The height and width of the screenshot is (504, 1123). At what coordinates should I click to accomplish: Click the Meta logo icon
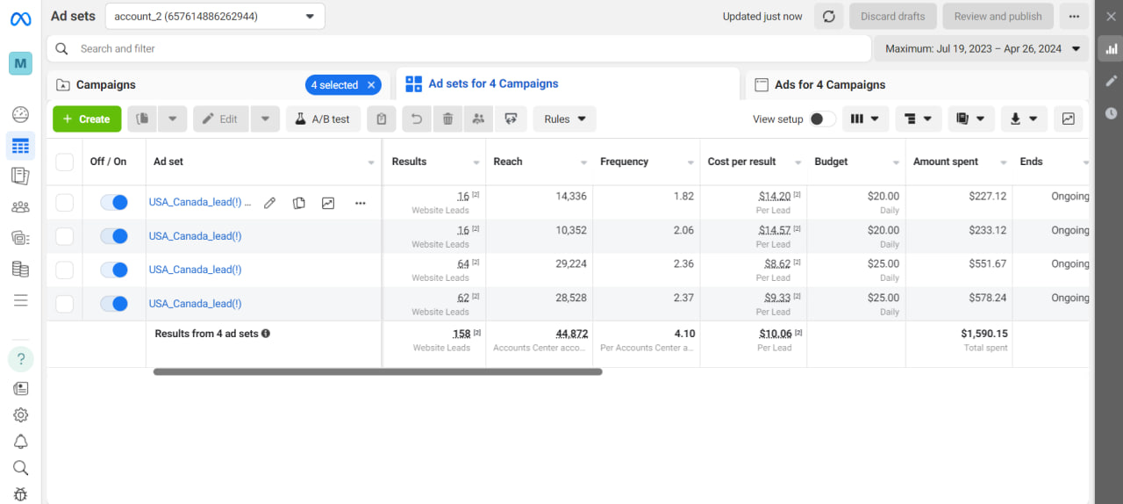pos(20,18)
